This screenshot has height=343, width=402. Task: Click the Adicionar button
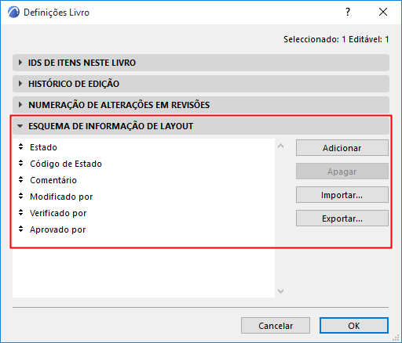[342, 148]
